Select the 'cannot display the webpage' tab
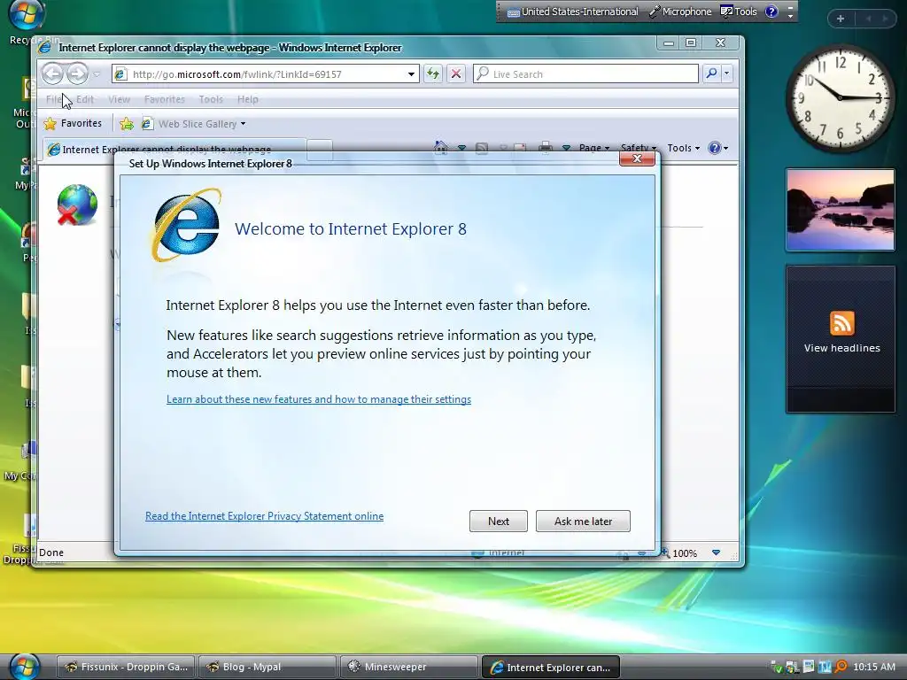Viewport: 907px width, 680px height. pyautogui.click(x=174, y=149)
